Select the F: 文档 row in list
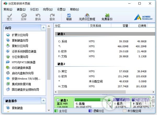The height and width of the screenshot is (115, 157). pos(105,56)
